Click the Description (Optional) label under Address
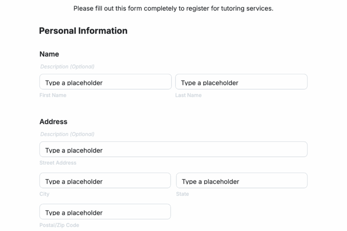 pyautogui.click(x=67, y=134)
